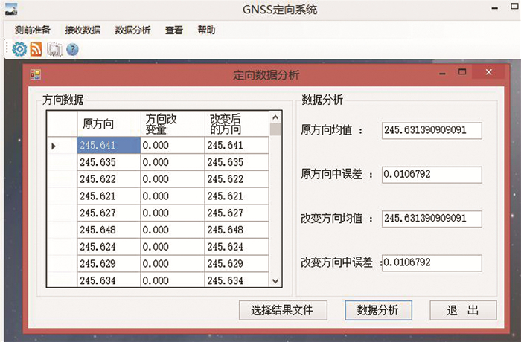Select 原方向 cell 245.622
This screenshot has width=521, height=342.
click(x=109, y=179)
